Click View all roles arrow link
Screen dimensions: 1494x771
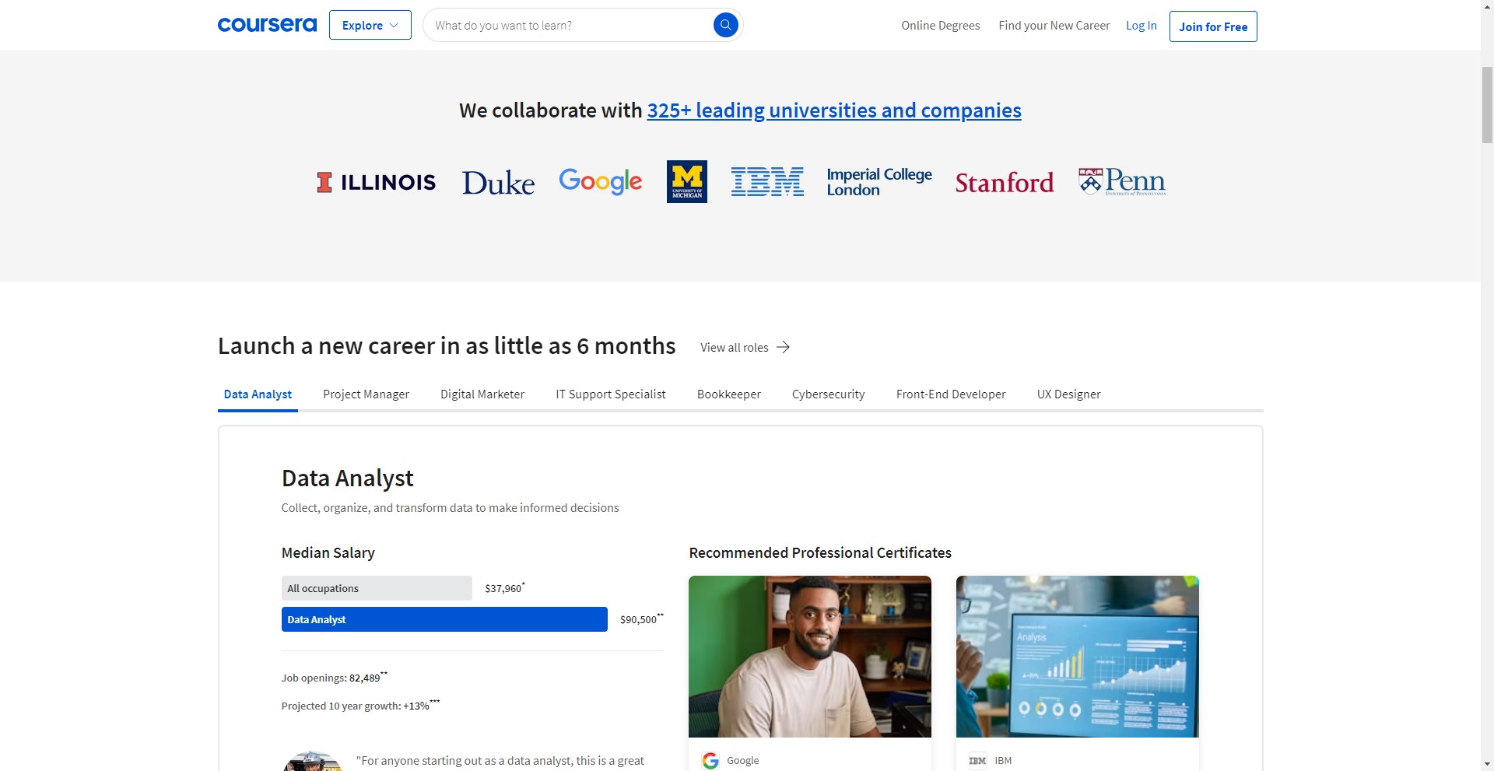pos(745,347)
